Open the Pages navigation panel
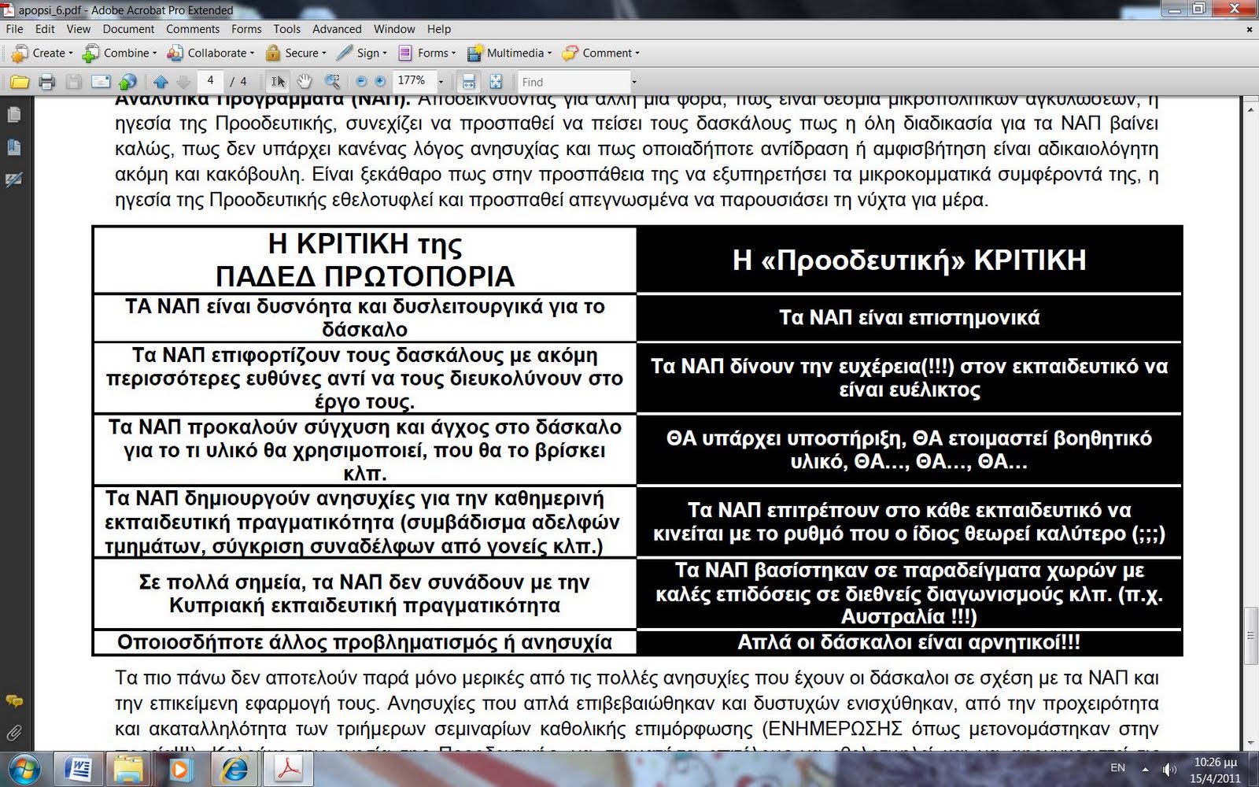 13,115
